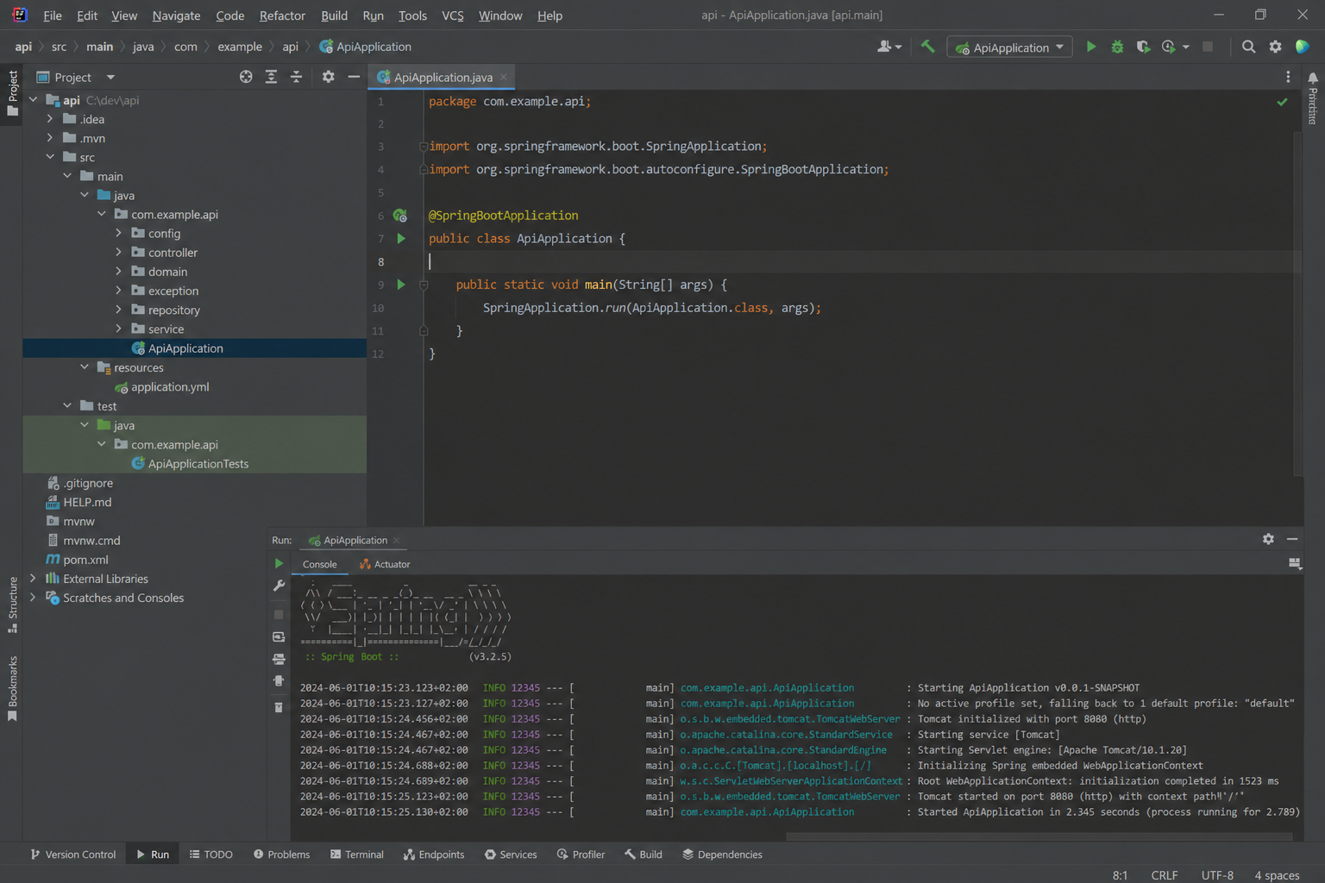Image resolution: width=1325 pixels, height=883 pixels.
Task: Select opened file via the Project panel crosshair icon
Action: tap(246, 77)
